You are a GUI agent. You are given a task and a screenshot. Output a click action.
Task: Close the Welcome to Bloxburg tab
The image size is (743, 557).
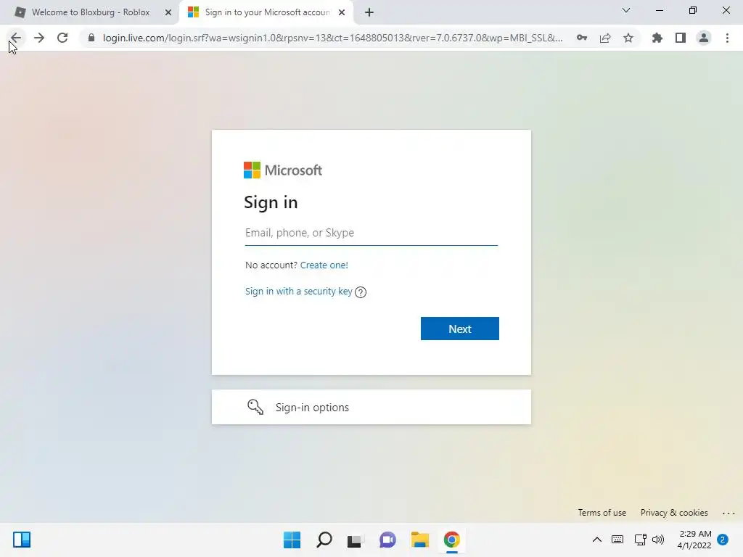pos(168,12)
